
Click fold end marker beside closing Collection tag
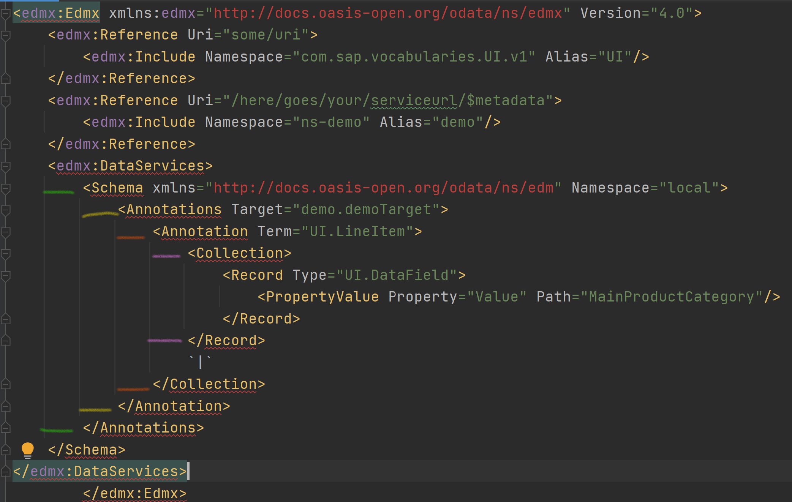(5, 385)
